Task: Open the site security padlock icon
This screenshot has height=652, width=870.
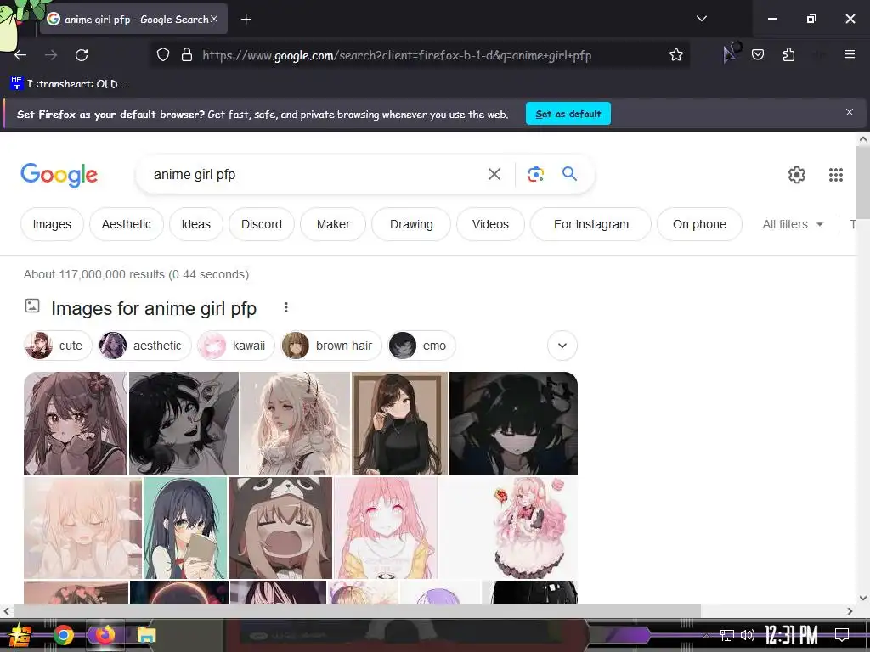Action: click(x=187, y=55)
